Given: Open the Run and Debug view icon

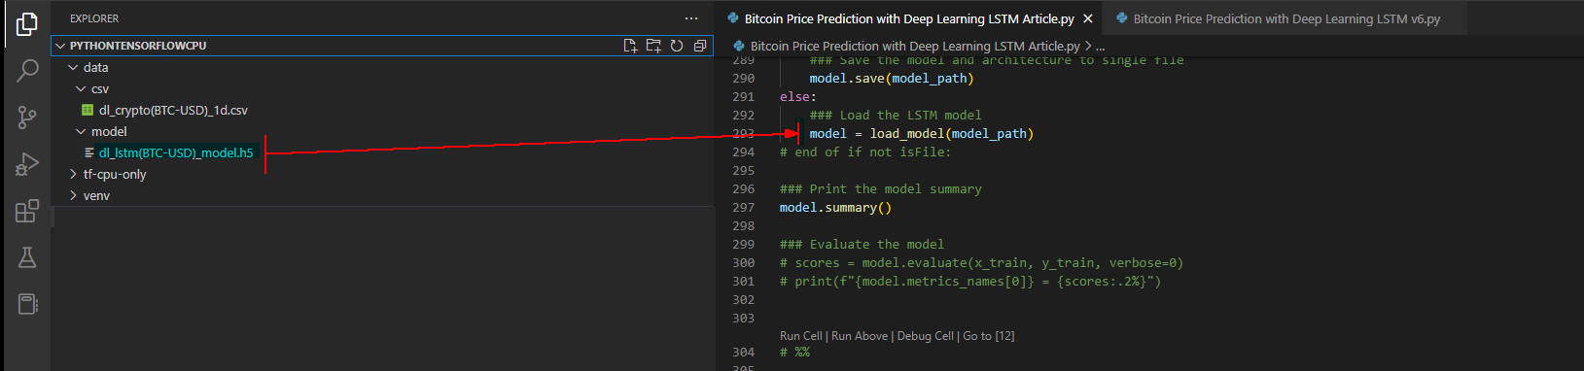Looking at the screenshot, I should 27,164.
